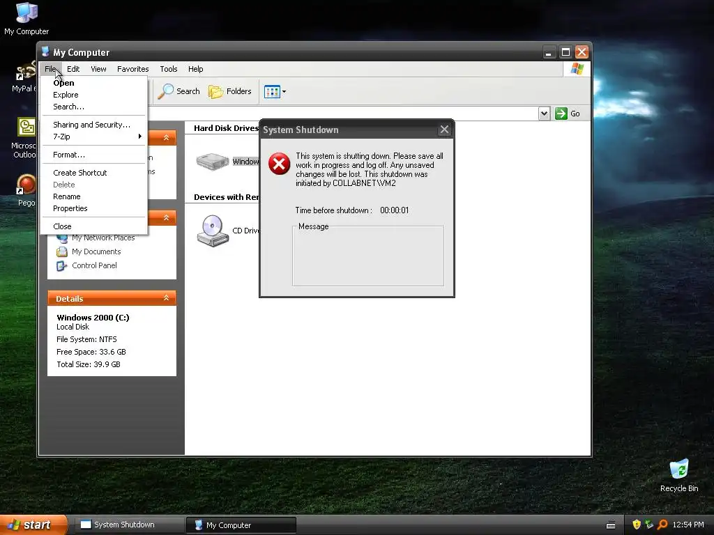Image resolution: width=714 pixels, height=535 pixels.
Task: Choose Search... from the File menu
Action: [94, 107]
